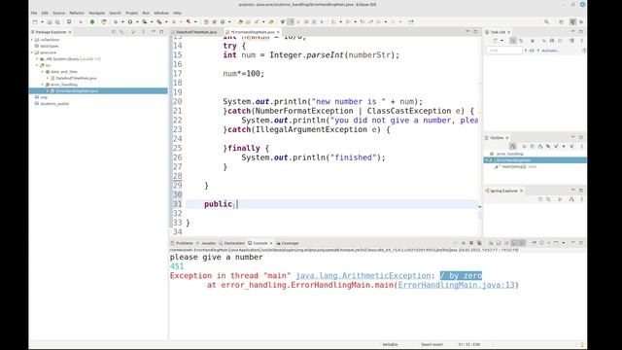Open the Navigate menu

pos(97,13)
